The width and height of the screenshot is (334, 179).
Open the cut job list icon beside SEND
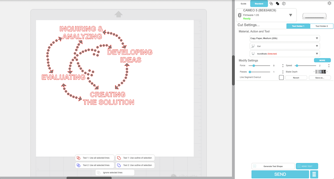(315, 174)
